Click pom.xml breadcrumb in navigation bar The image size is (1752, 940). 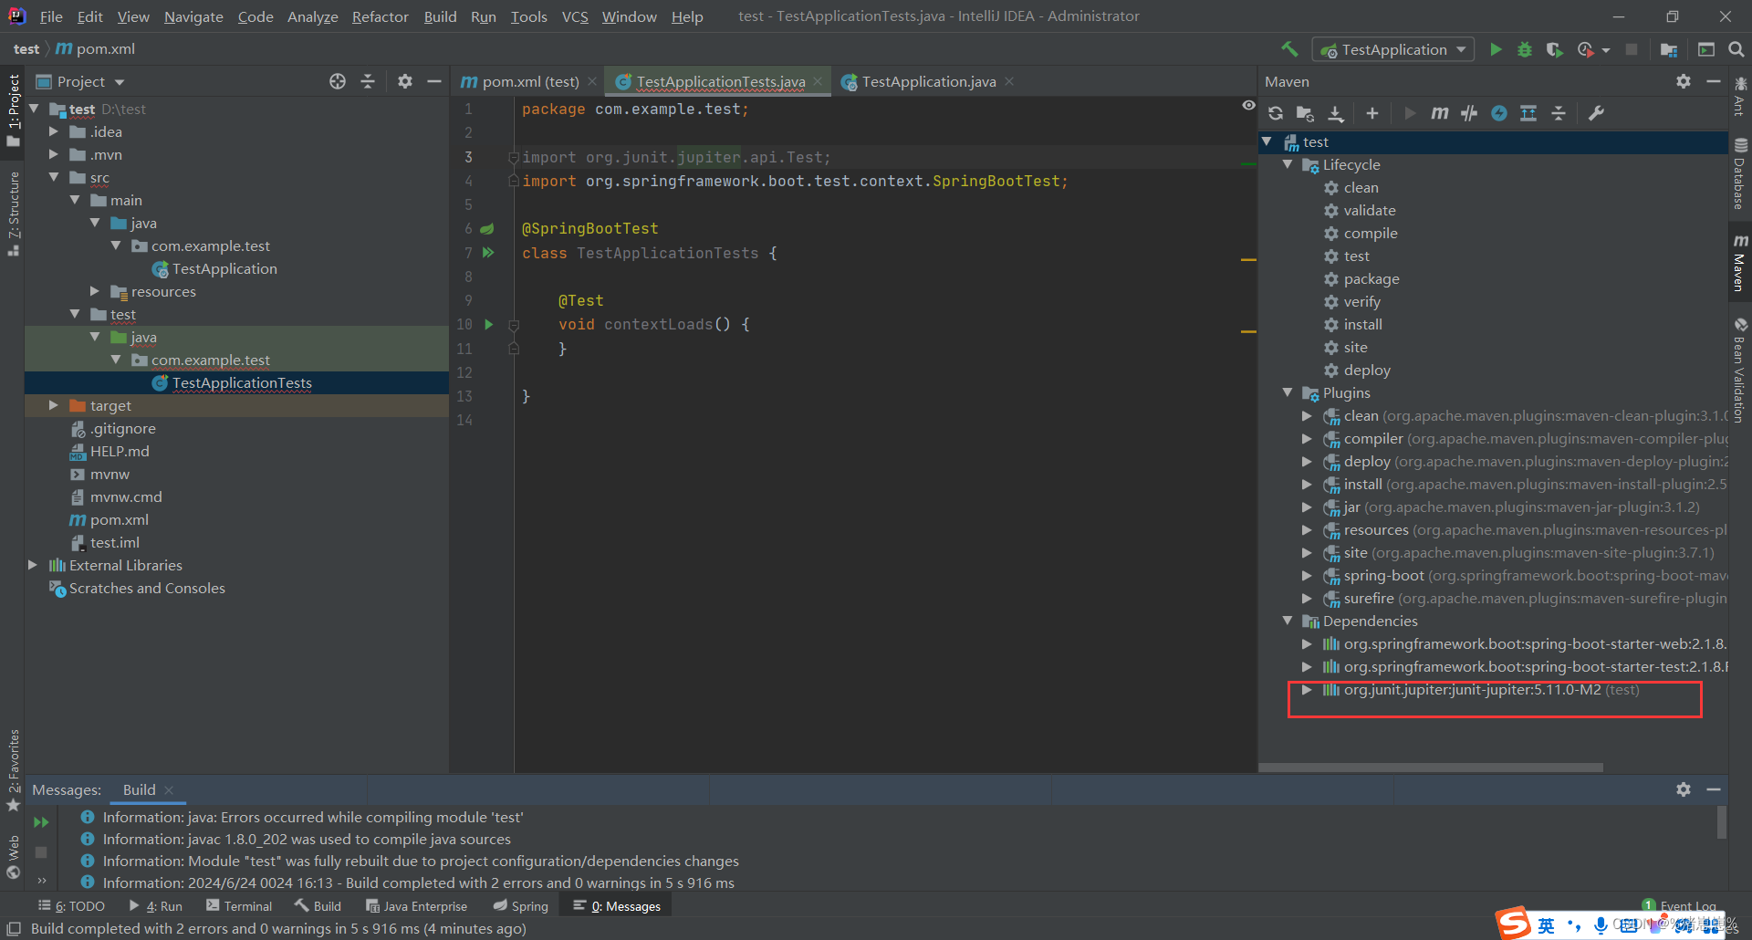pos(96,49)
